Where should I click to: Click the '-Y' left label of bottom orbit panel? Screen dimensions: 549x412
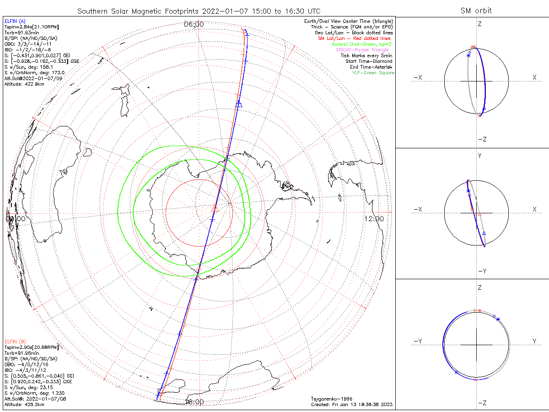click(418, 341)
